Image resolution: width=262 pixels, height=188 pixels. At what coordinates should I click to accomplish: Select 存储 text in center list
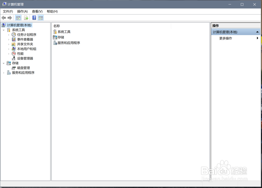click(x=61, y=37)
